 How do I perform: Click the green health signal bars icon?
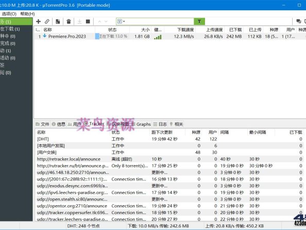point(158,37)
